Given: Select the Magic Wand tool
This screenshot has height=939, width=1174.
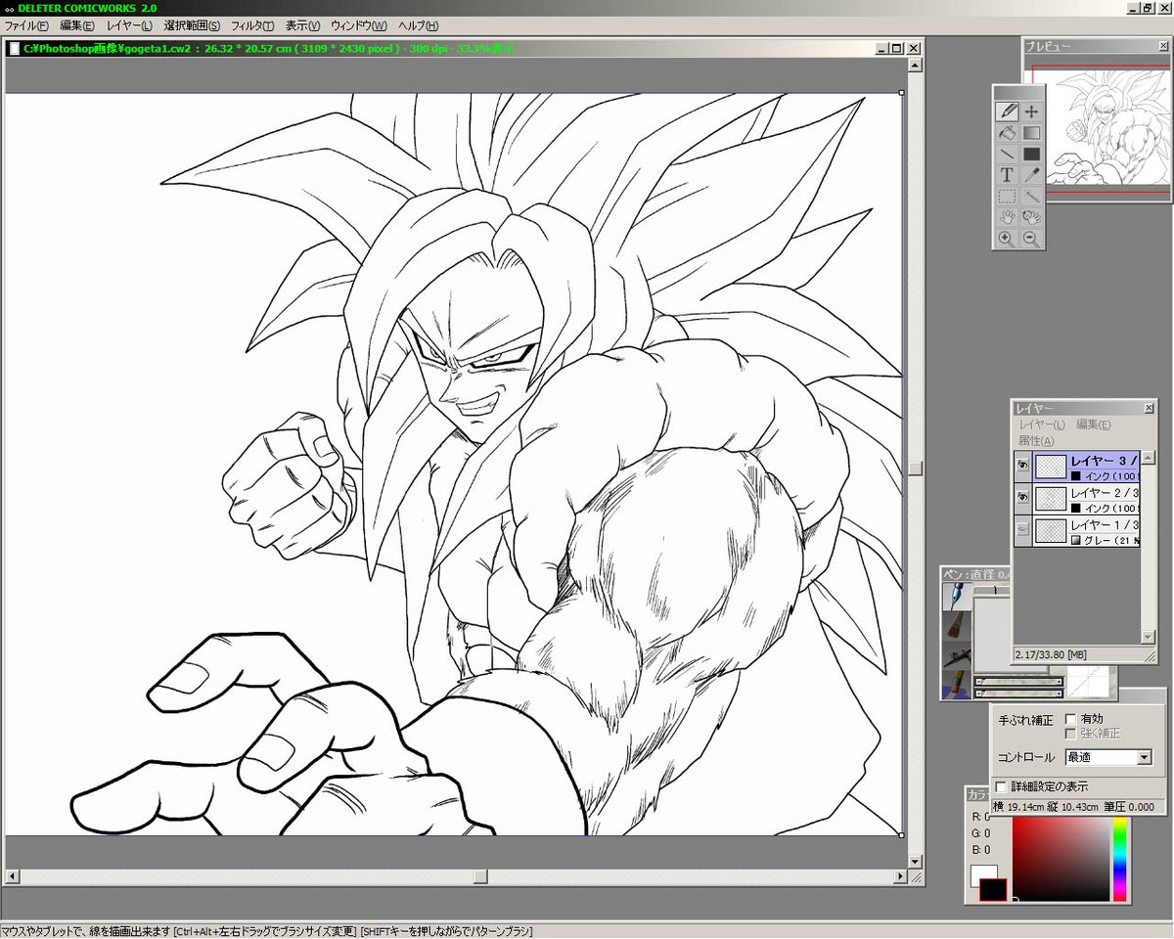Looking at the screenshot, I should click(1032, 197).
